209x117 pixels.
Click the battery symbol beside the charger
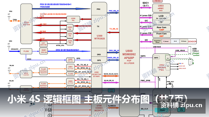click(x=190, y=62)
